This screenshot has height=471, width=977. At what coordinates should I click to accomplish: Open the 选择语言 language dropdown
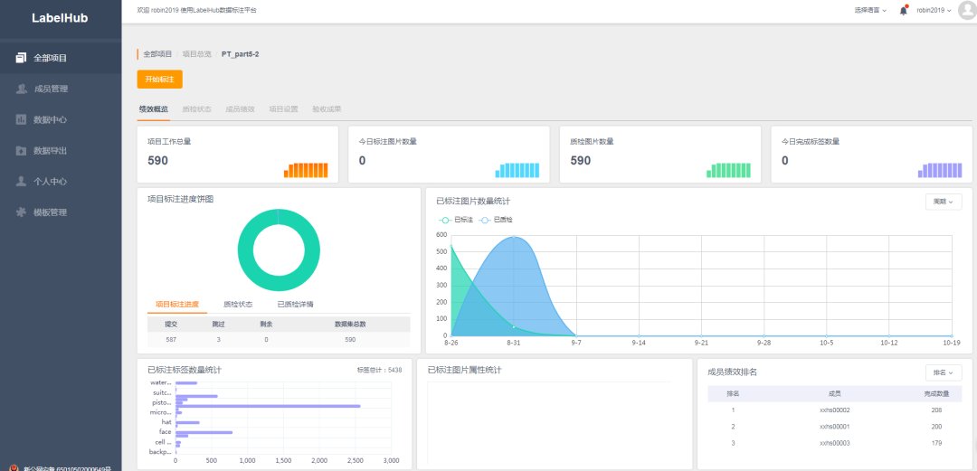tap(871, 11)
